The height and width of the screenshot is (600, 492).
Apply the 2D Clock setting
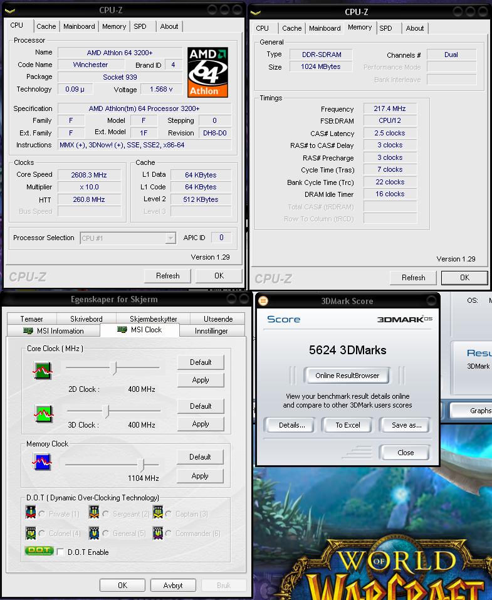(x=201, y=380)
